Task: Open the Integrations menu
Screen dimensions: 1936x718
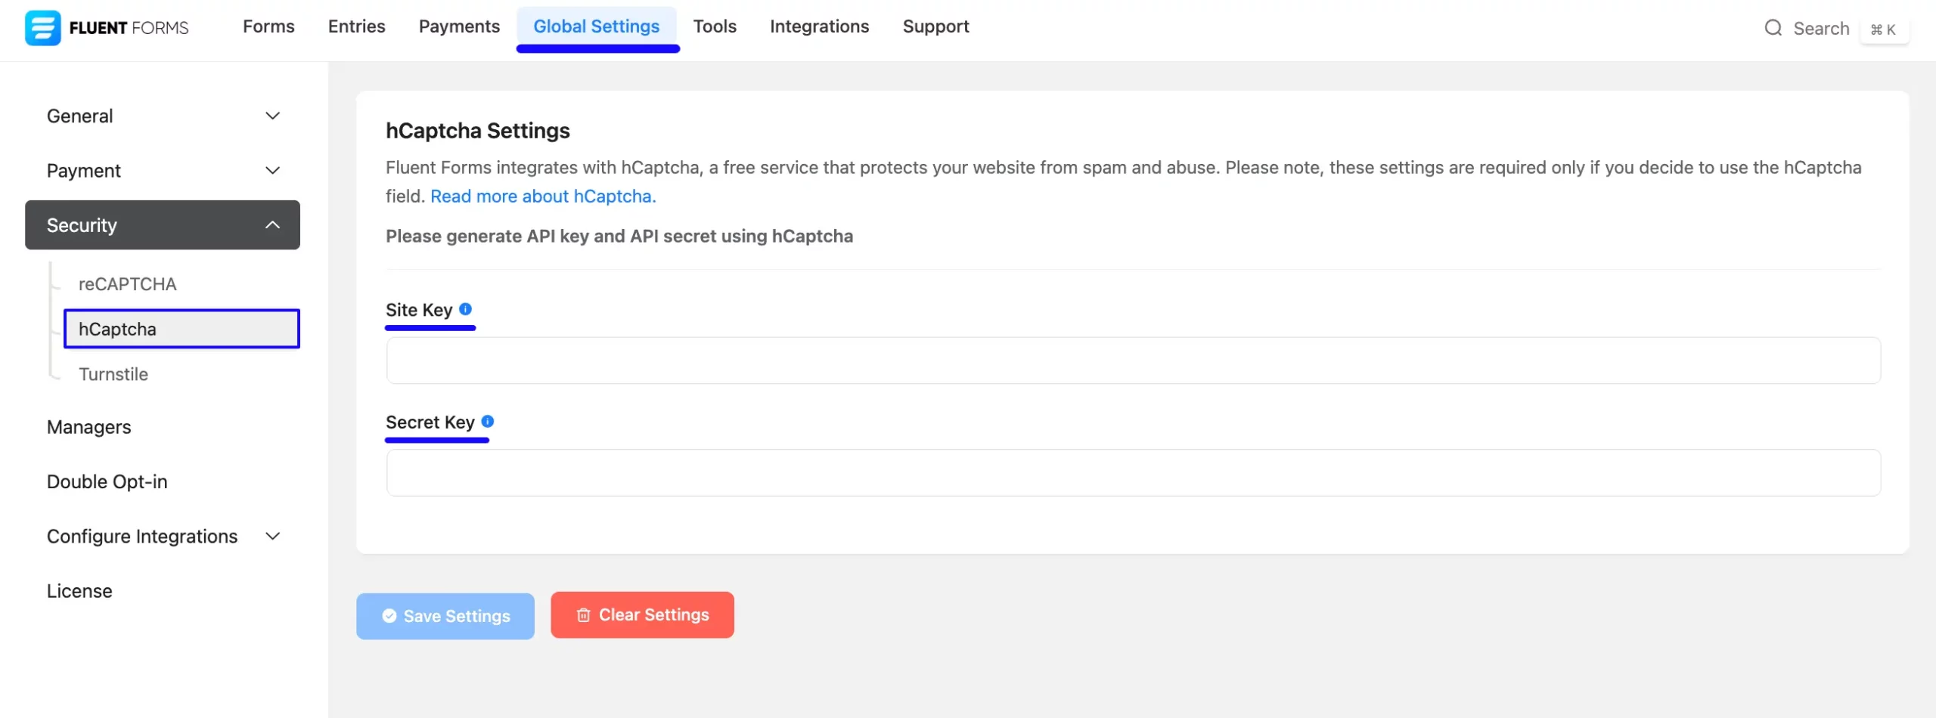Action: [819, 26]
